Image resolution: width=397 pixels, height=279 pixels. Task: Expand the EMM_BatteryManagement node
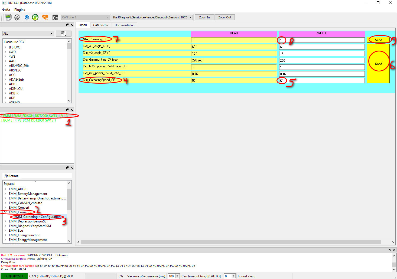(5, 193)
